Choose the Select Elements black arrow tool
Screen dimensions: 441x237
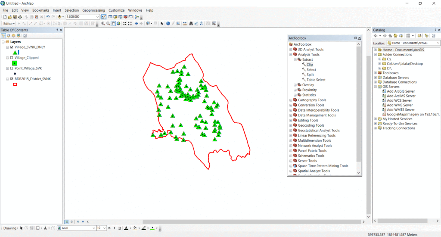pyautogui.click(x=162, y=24)
